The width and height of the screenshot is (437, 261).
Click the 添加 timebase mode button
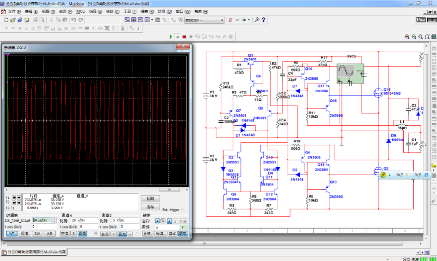pyautogui.click(x=24, y=233)
